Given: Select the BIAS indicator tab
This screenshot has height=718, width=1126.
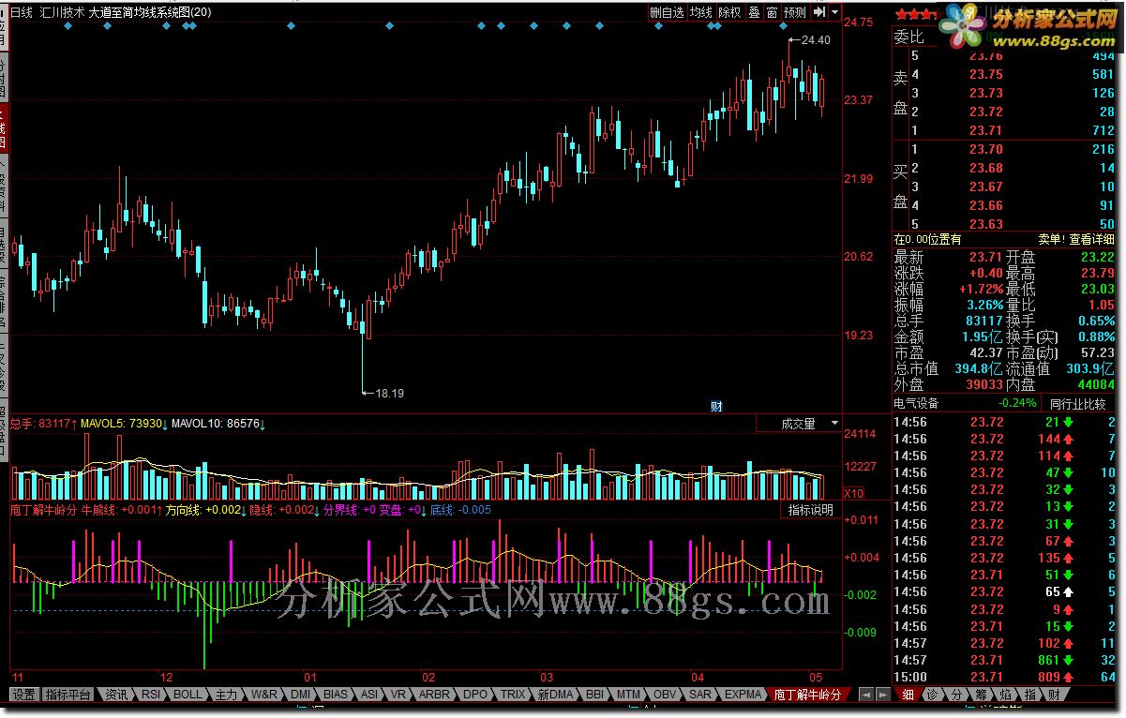Looking at the screenshot, I should [x=336, y=695].
